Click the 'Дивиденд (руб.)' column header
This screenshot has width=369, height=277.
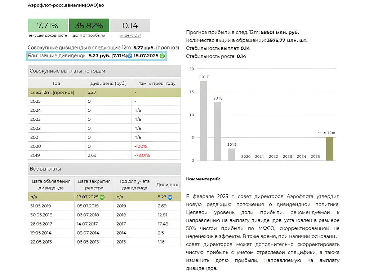[108, 83]
